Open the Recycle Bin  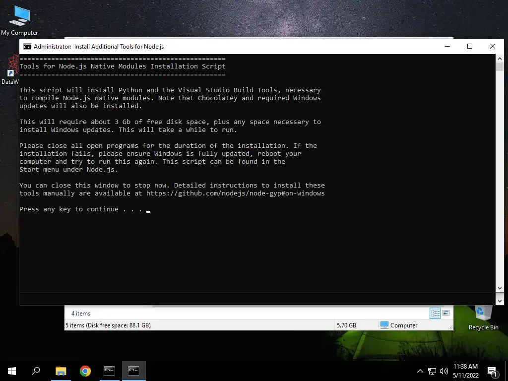[483, 318]
